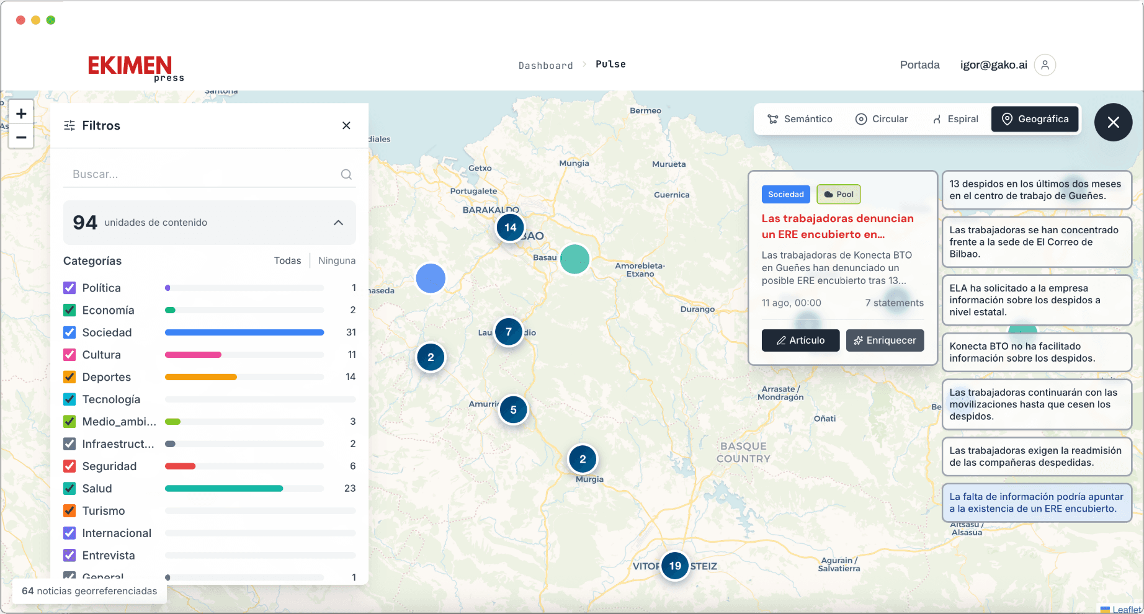The width and height of the screenshot is (1144, 614).
Task: Switch to the Semántico view
Action: (800, 119)
